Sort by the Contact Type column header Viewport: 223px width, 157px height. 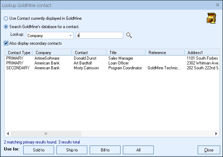coord(19,53)
